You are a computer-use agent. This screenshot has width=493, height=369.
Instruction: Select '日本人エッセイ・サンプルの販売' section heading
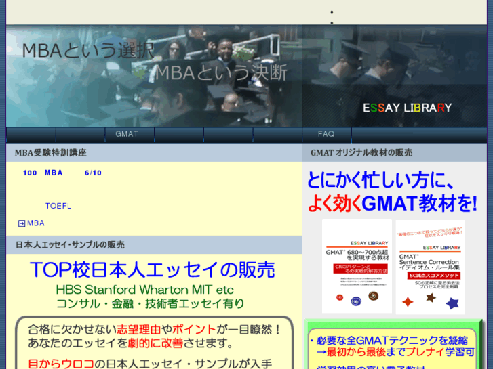click(x=70, y=245)
